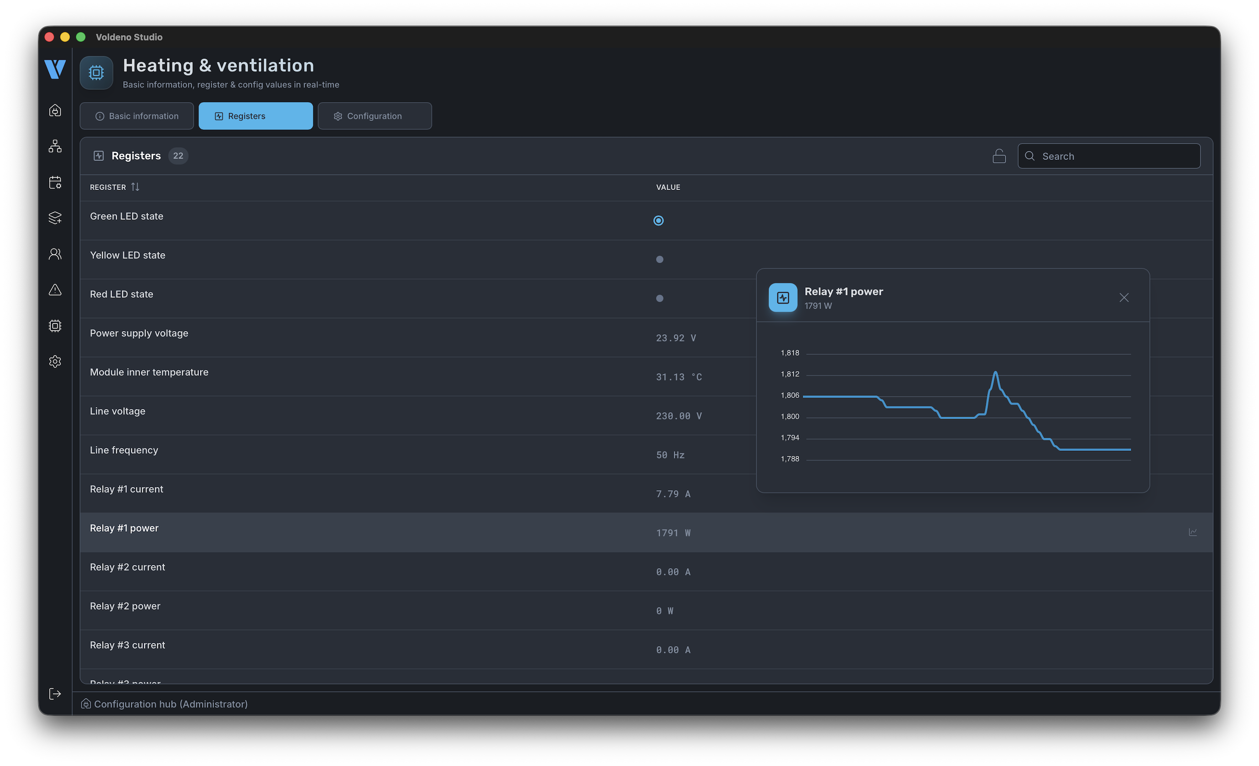
Task: Toggle the register sort order arrows
Action: tap(135, 187)
